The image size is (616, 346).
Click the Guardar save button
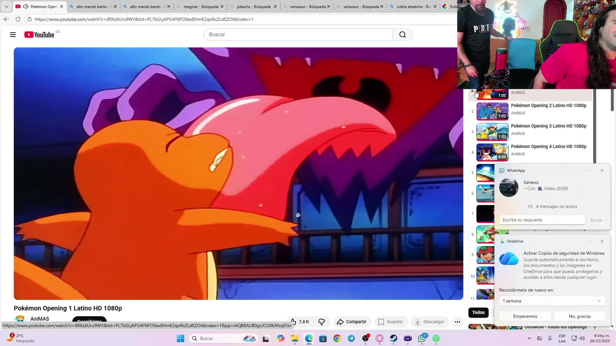[x=390, y=321]
